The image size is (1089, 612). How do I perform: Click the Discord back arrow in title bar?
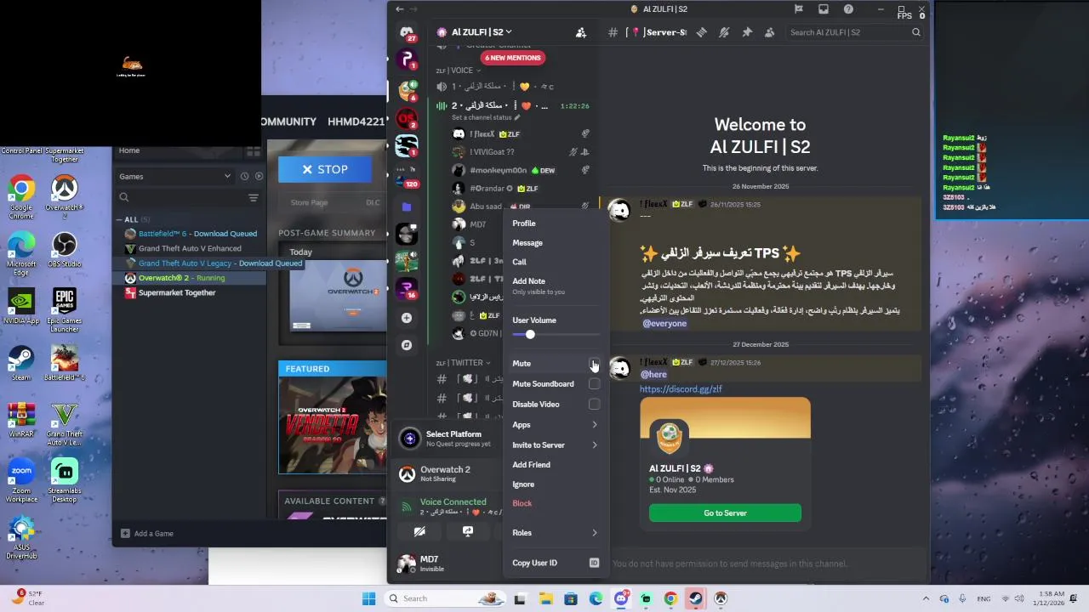pos(400,9)
